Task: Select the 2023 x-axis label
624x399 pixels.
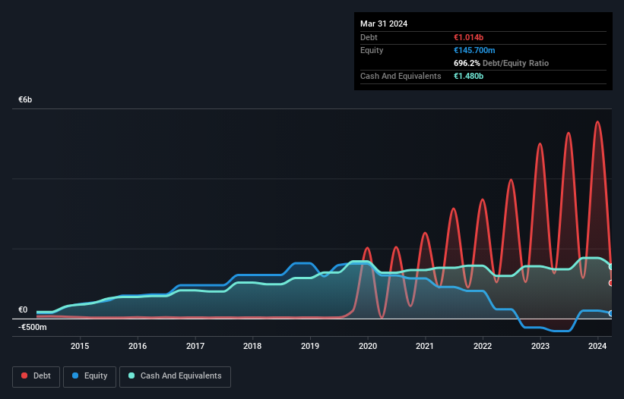Action: click(540, 346)
